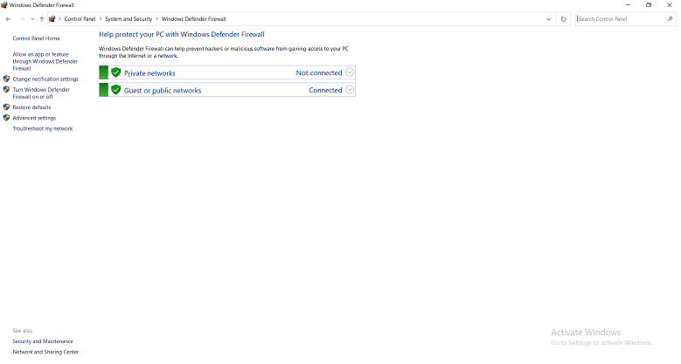Go back using the back arrow

8,19
